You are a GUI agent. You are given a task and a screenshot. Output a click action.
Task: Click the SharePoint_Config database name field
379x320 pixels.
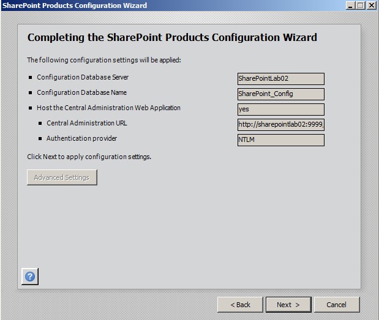(280, 94)
